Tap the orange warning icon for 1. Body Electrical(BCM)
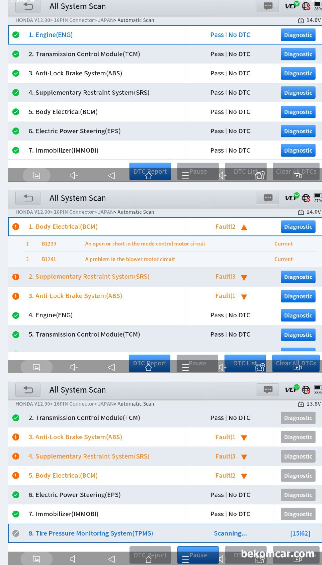322x565 pixels. tap(16, 226)
